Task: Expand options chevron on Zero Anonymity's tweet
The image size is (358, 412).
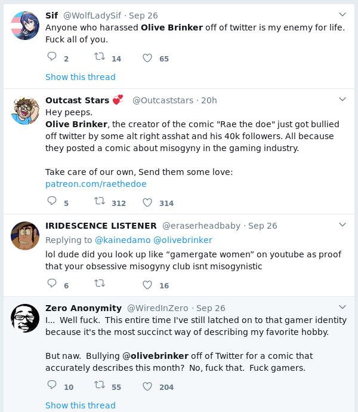Action: tap(342, 307)
